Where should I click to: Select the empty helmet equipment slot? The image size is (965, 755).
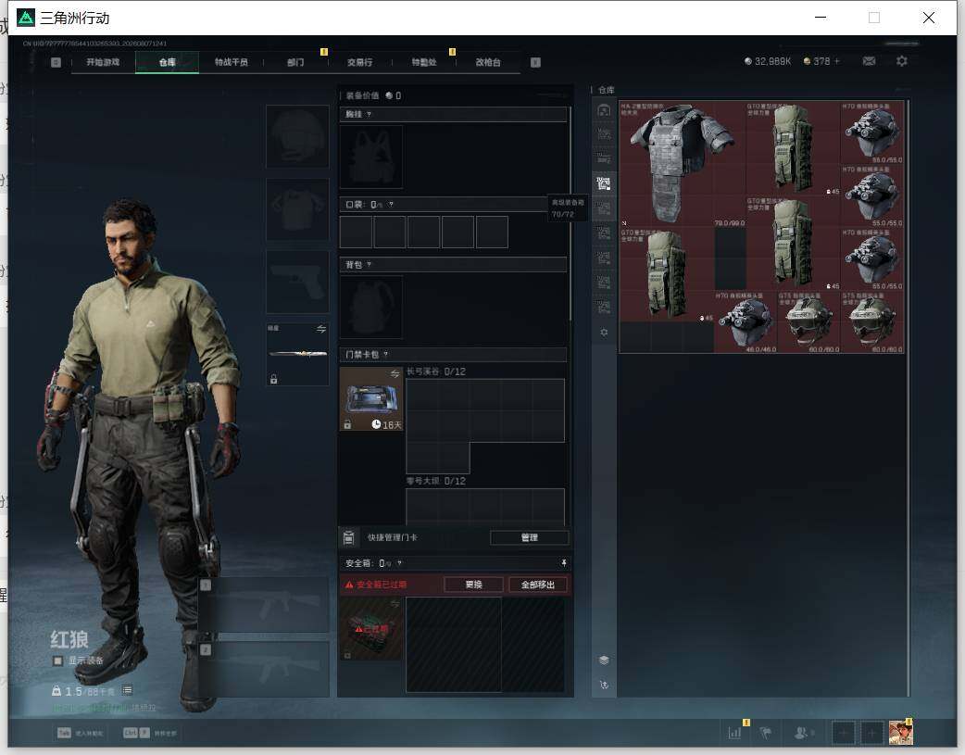point(298,136)
